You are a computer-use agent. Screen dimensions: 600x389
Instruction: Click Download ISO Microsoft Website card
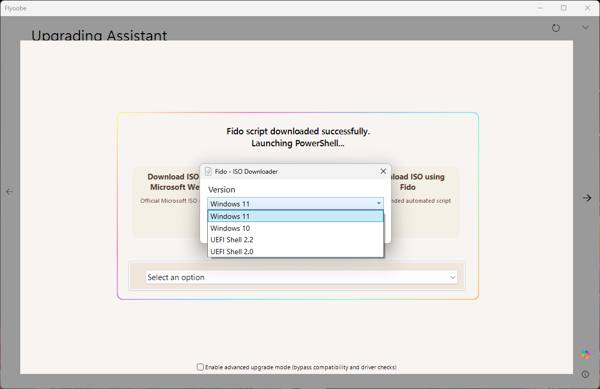166,202
